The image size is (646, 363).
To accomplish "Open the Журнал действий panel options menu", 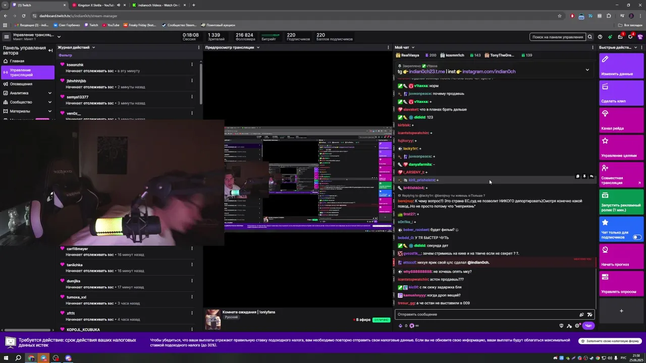I will pyautogui.click(x=199, y=47).
